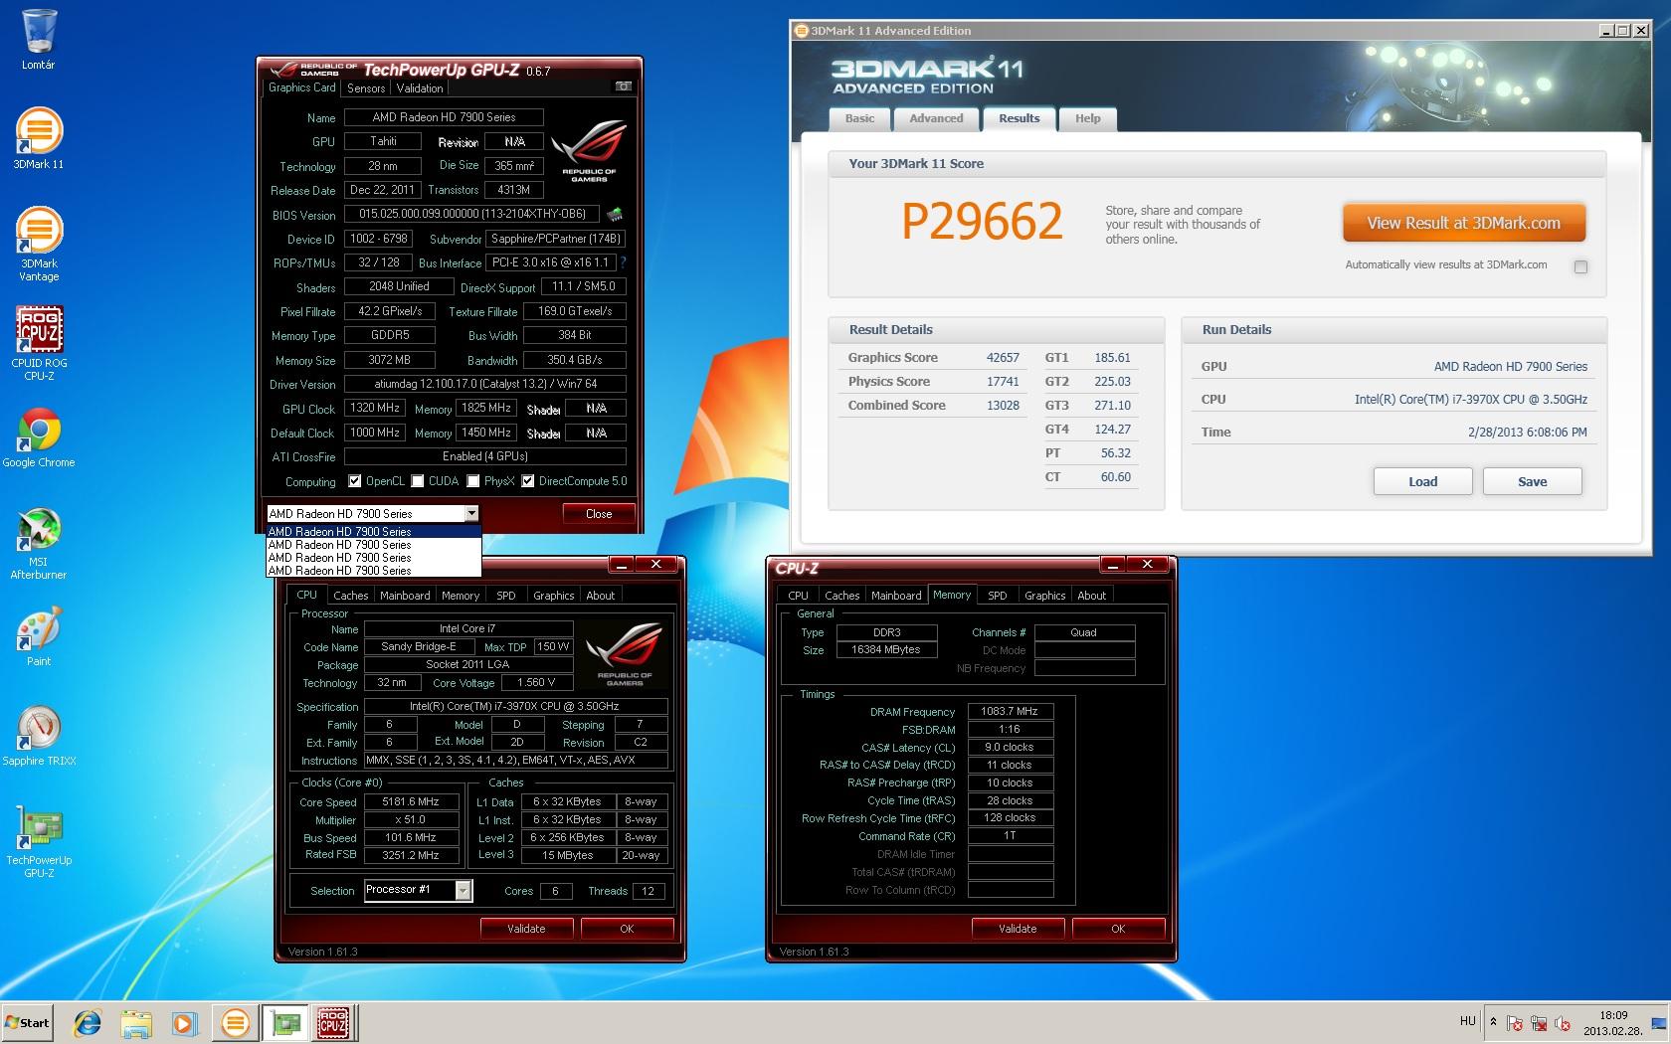Click View Result at 3DMark.com button
The image size is (1671, 1044).
pyautogui.click(x=1463, y=223)
